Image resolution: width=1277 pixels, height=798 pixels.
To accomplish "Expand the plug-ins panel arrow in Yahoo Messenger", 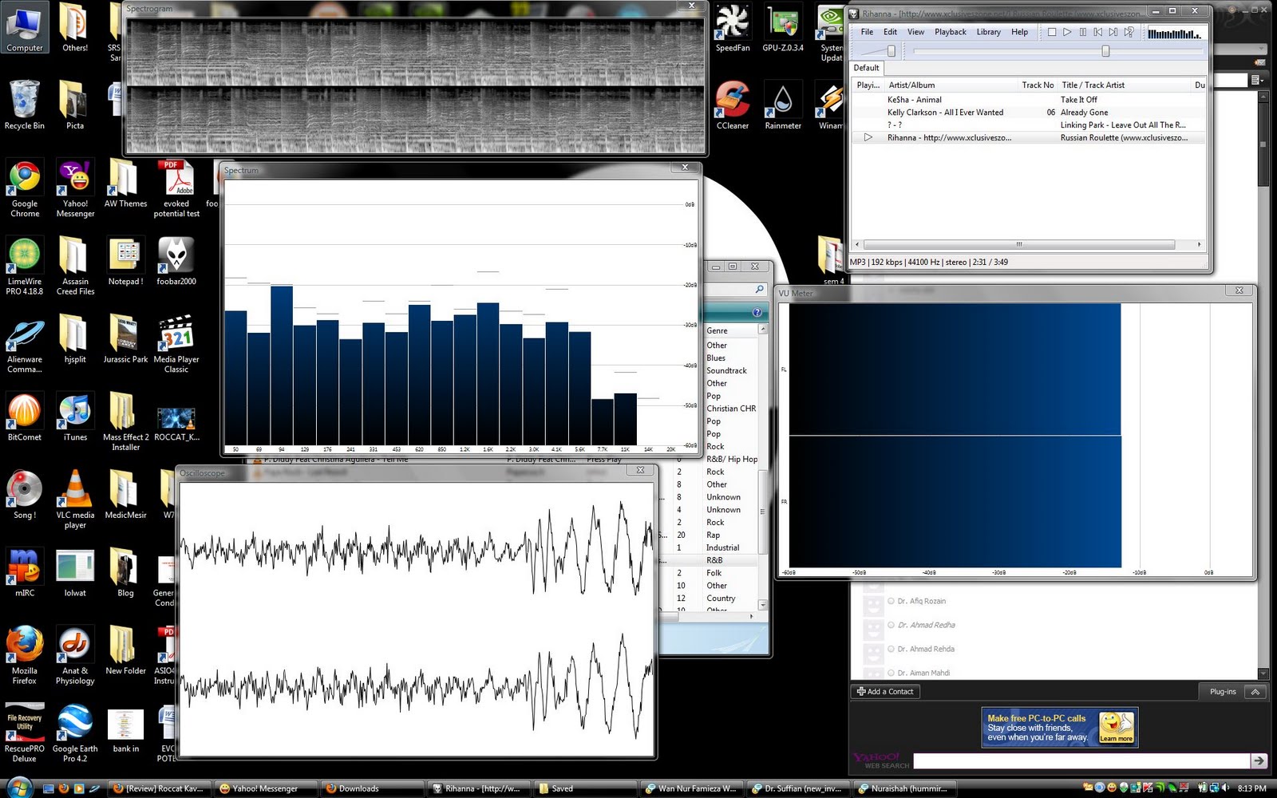I will point(1255,692).
